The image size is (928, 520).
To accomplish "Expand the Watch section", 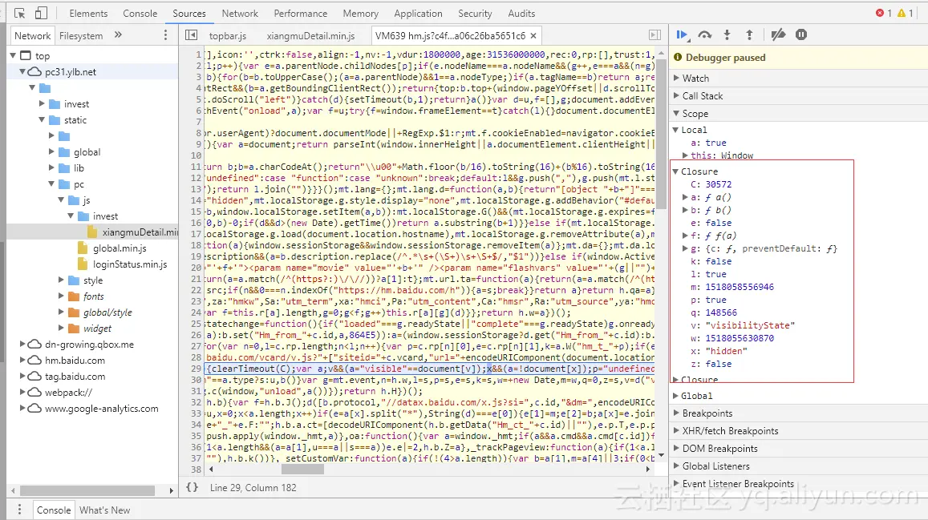I will [677, 78].
